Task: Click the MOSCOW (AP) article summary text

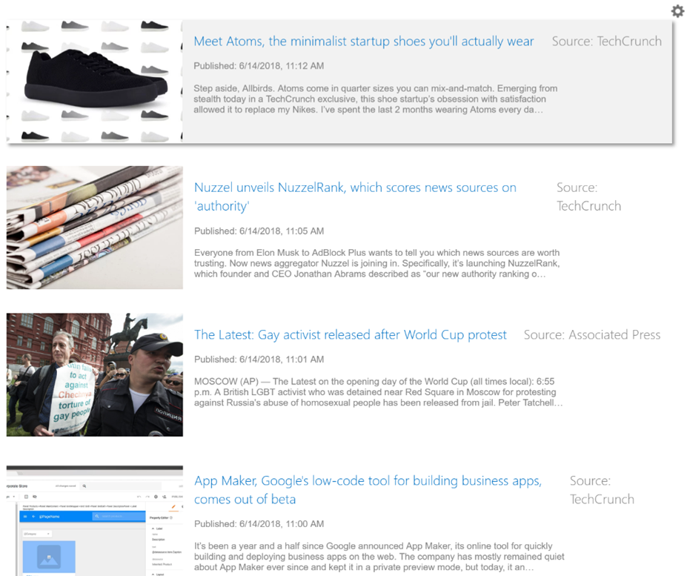Action: (378, 392)
